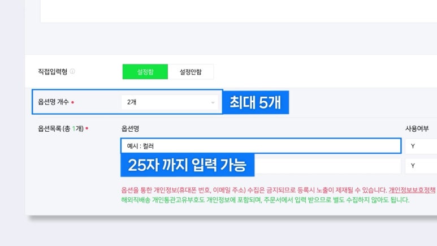Click the 옵션명 개수 label
The image size is (437, 246).
53,102
